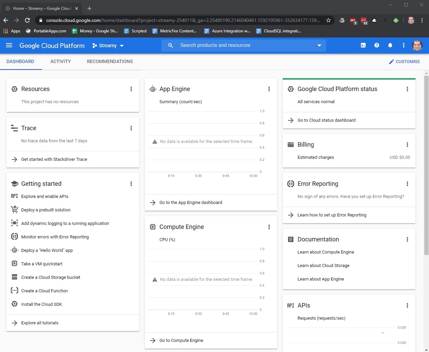Image resolution: width=429 pixels, height=352 pixels.
Task: Click the Google account avatar in header
Action: 417,45
